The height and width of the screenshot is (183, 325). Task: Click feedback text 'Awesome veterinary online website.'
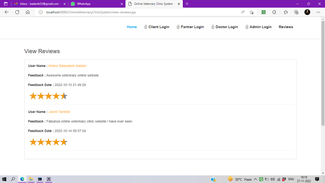73,75
